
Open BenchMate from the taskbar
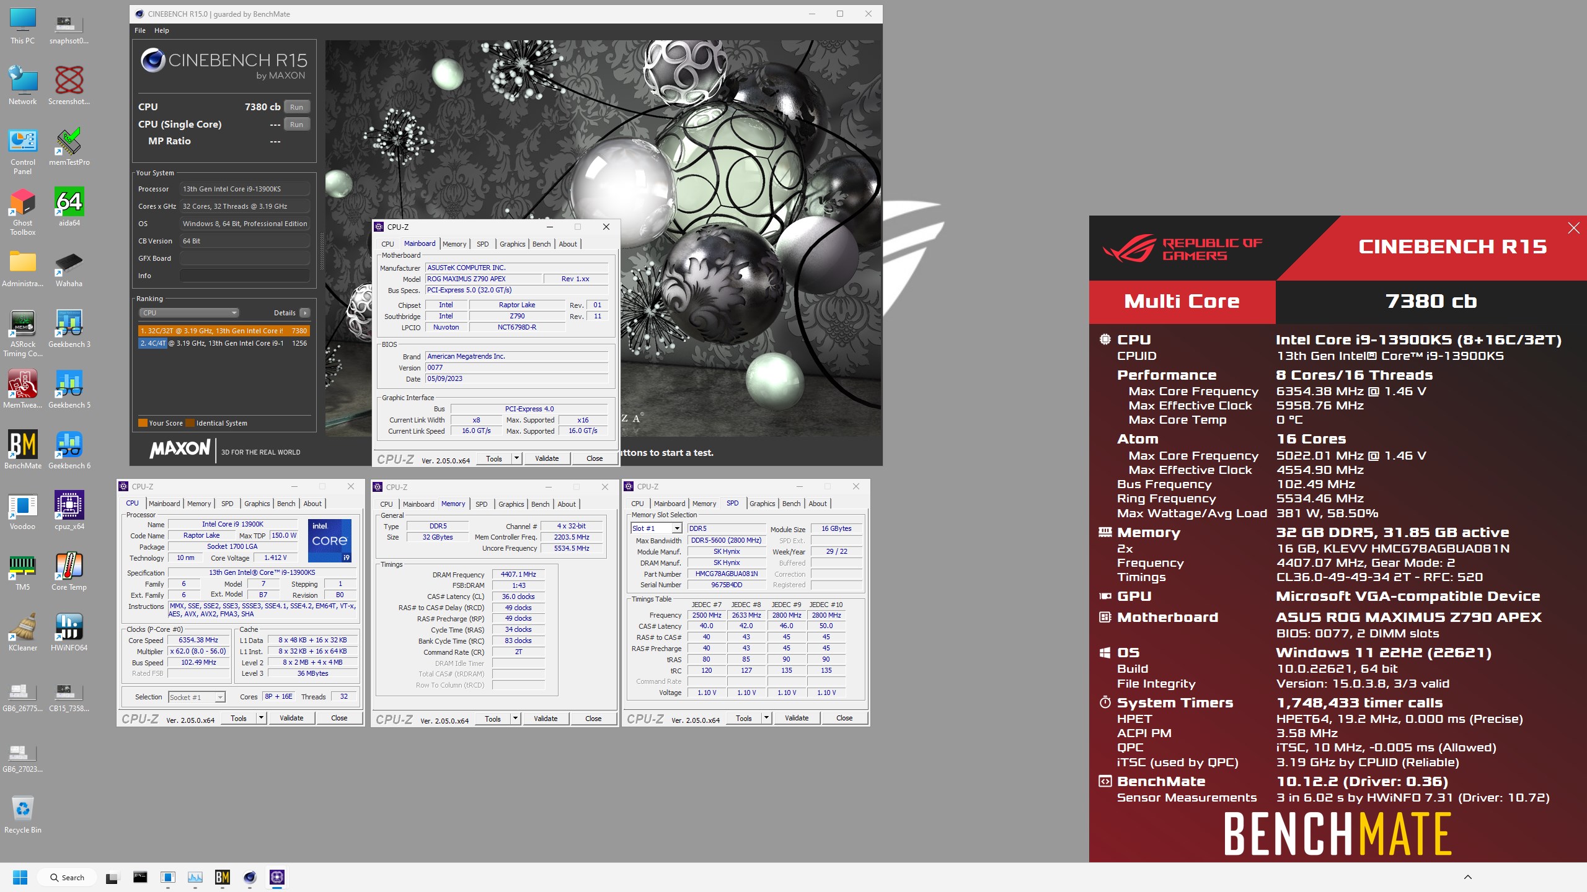pos(223,877)
